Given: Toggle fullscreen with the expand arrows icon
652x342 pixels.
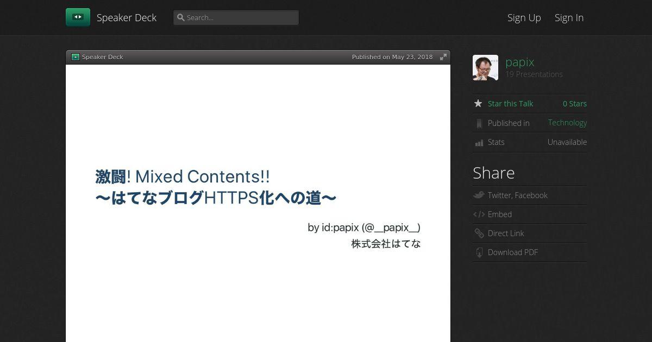Looking at the screenshot, I should [443, 57].
